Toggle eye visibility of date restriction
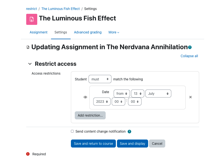The height and width of the screenshot is (163, 224). [85, 97]
